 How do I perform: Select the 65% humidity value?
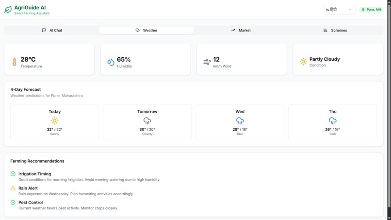click(124, 59)
